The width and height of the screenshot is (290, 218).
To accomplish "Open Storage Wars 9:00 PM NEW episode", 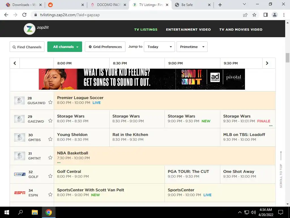I will point(192,119).
